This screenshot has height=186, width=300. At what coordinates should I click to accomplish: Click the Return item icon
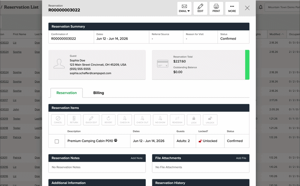[74, 120]
